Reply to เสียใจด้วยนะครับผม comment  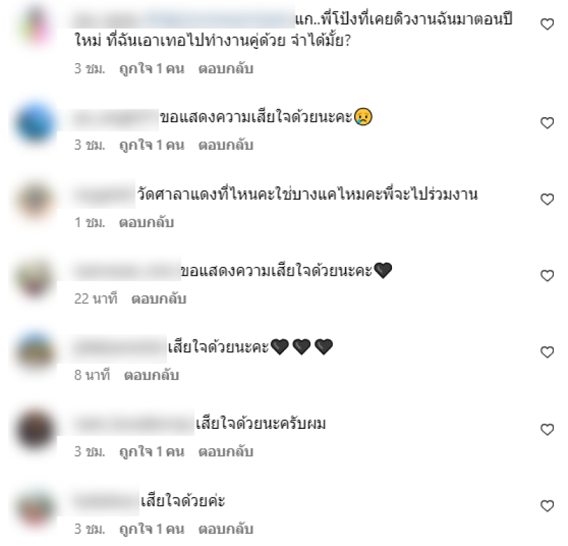click(x=226, y=452)
